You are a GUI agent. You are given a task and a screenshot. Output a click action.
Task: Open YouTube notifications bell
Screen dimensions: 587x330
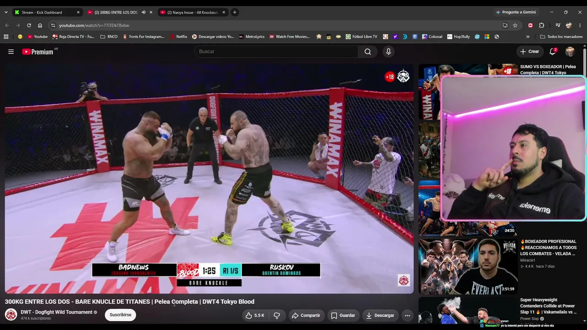pos(553,52)
